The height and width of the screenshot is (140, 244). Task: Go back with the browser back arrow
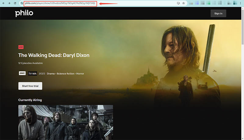click(x=3, y=3)
